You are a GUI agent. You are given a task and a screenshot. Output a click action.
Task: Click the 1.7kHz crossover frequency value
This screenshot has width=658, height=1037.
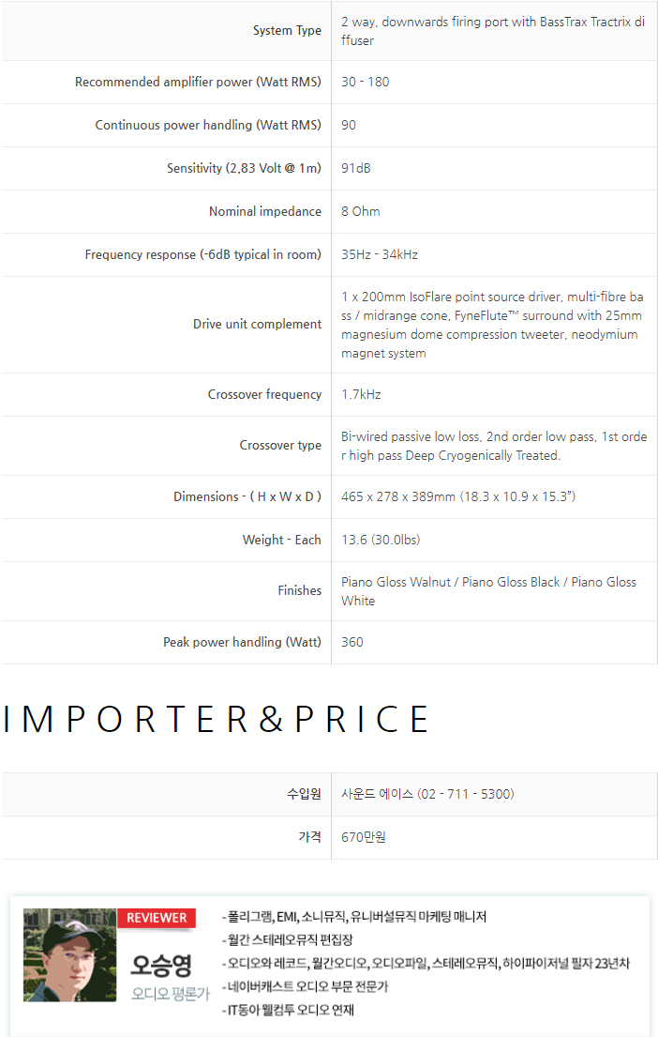[x=361, y=395]
